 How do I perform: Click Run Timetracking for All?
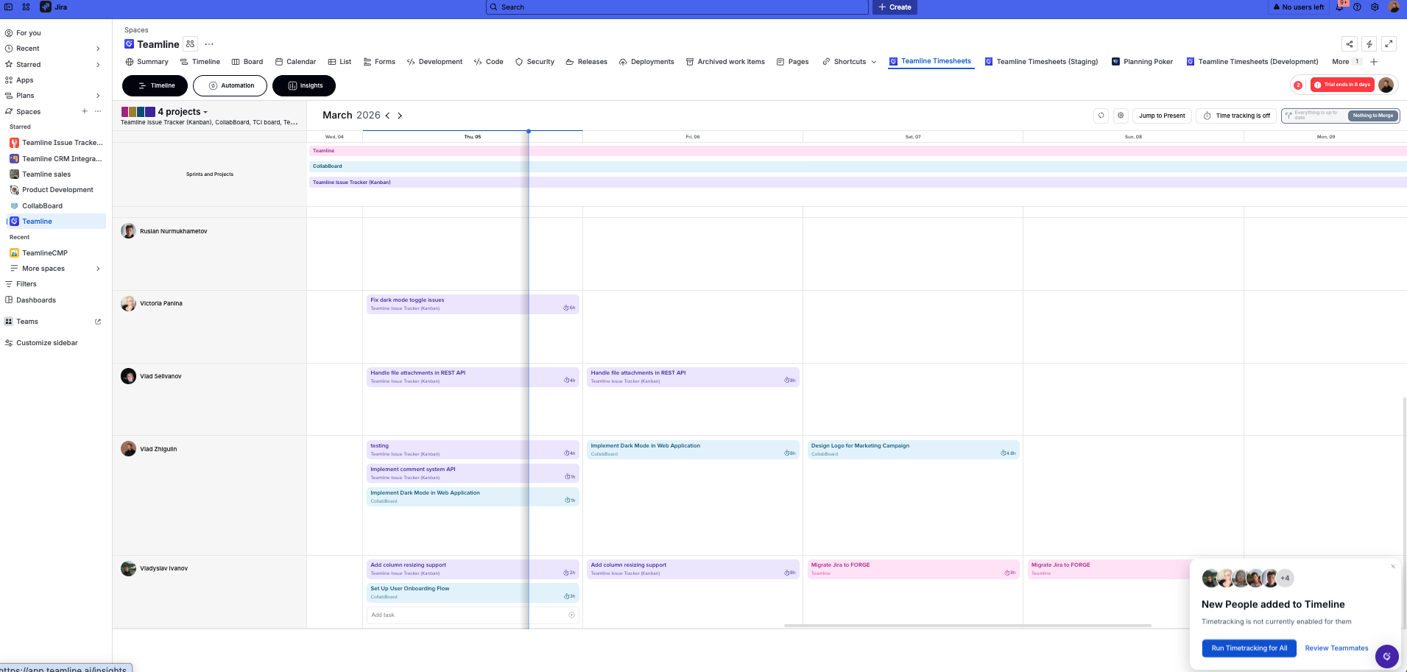[x=1249, y=648]
